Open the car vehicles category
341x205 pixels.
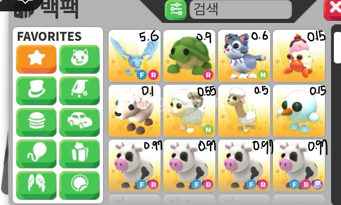(x=79, y=122)
